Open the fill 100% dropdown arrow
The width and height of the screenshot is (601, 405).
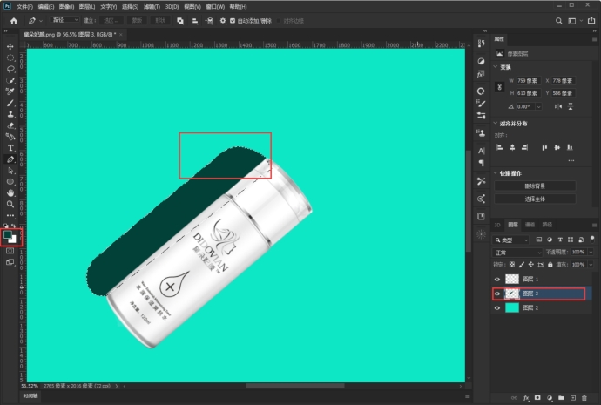(591, 265)
